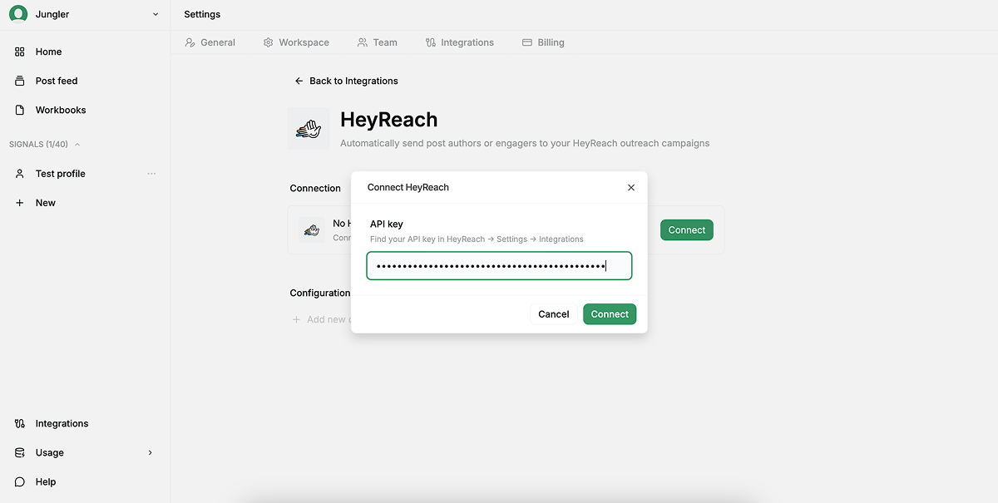Open the Test profile options menu
The image size is (998, 503).
pyautogui.click(x=151, y=173)
